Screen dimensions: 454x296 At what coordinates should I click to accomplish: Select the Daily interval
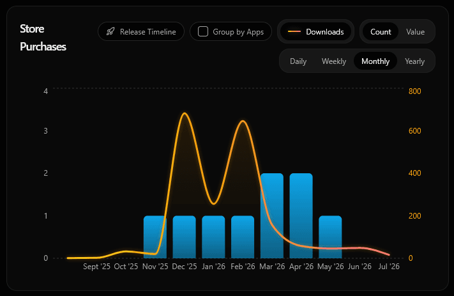pos(298,61)
